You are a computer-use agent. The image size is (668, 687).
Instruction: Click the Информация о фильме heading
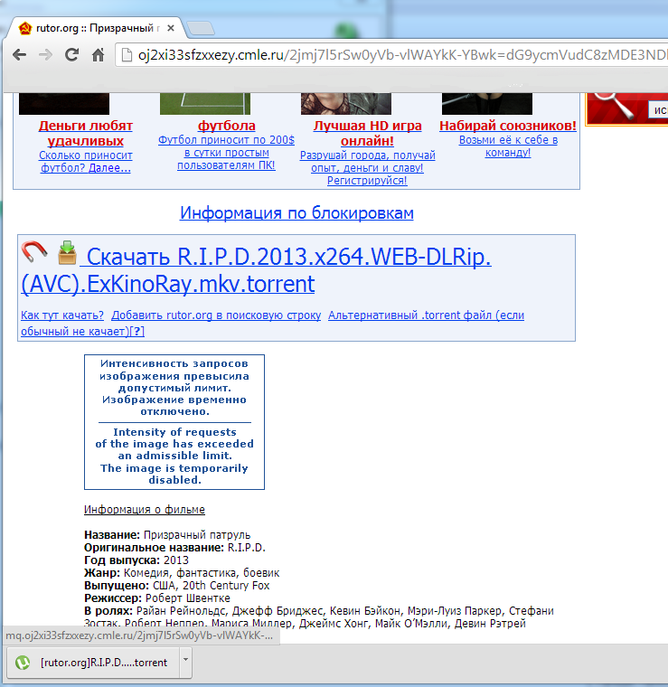tap(145, 510)
